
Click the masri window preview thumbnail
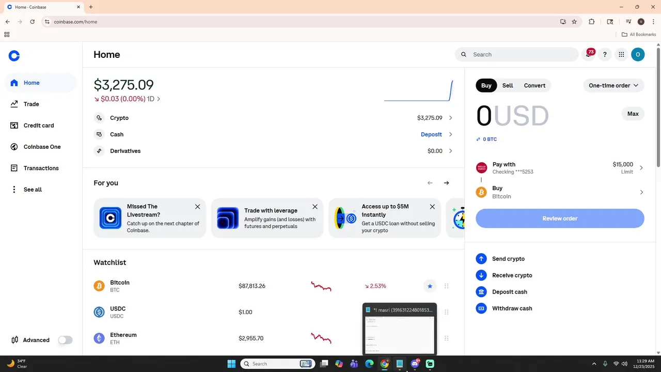tap(400, 329)
